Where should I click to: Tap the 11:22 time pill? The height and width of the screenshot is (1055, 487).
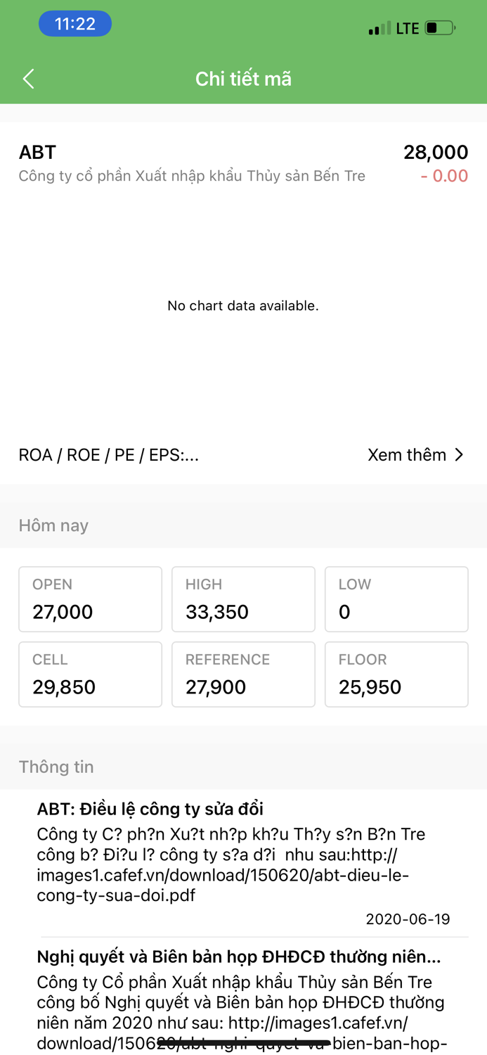(x=75, y=23)
